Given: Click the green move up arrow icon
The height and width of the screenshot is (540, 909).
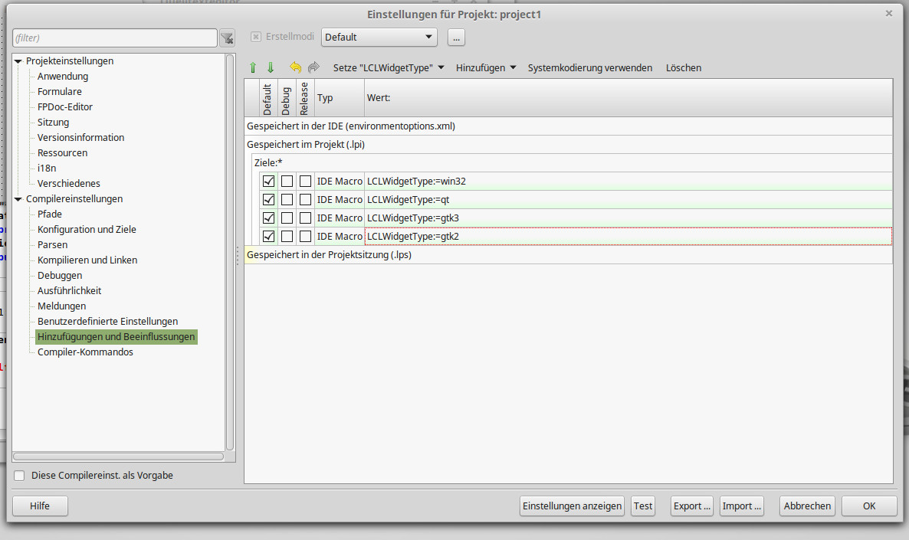Looking at the screenshot, I should tap(253, 68).
